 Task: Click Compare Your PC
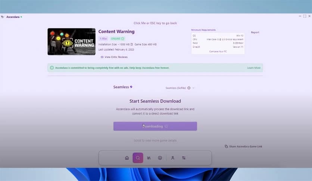218,52
